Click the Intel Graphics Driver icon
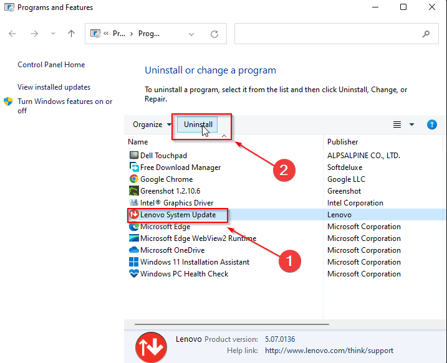Screen dimensions: 447x363 point(133,202)
